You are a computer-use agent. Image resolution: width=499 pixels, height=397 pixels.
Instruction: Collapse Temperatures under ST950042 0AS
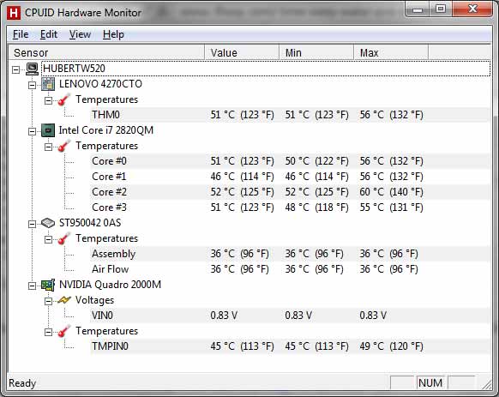48,239
